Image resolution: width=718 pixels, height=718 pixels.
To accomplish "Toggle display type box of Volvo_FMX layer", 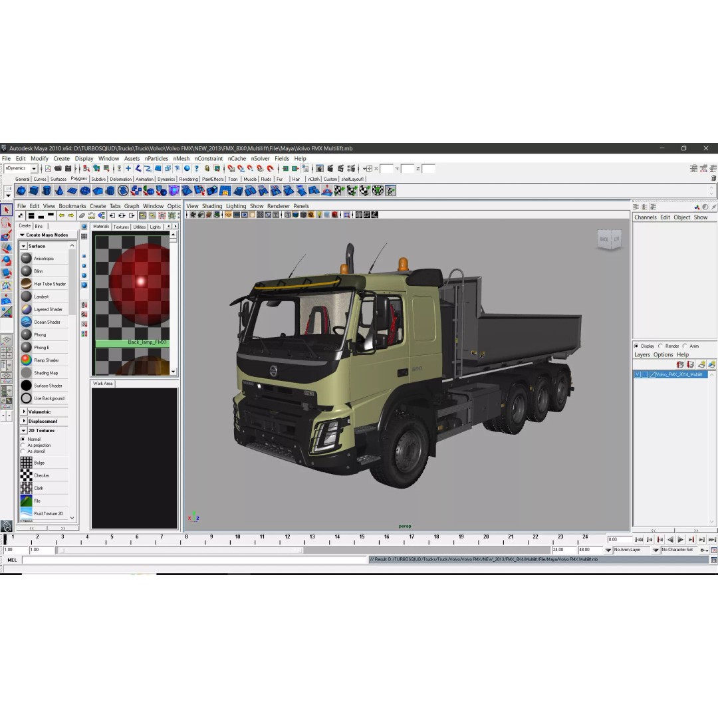I will (x=645, y=374).
